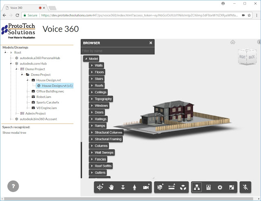The image size is (261, 201).
Task: Open viewer Settings gear
Action: coord(220,188)
